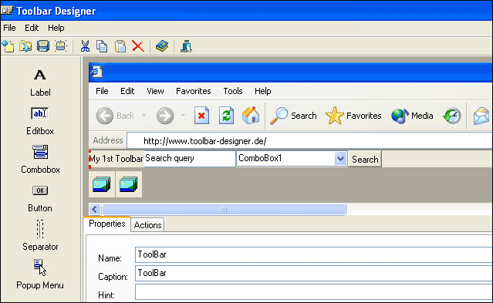
Task: Select the Separator component
Action: click(x=40, y=236)
